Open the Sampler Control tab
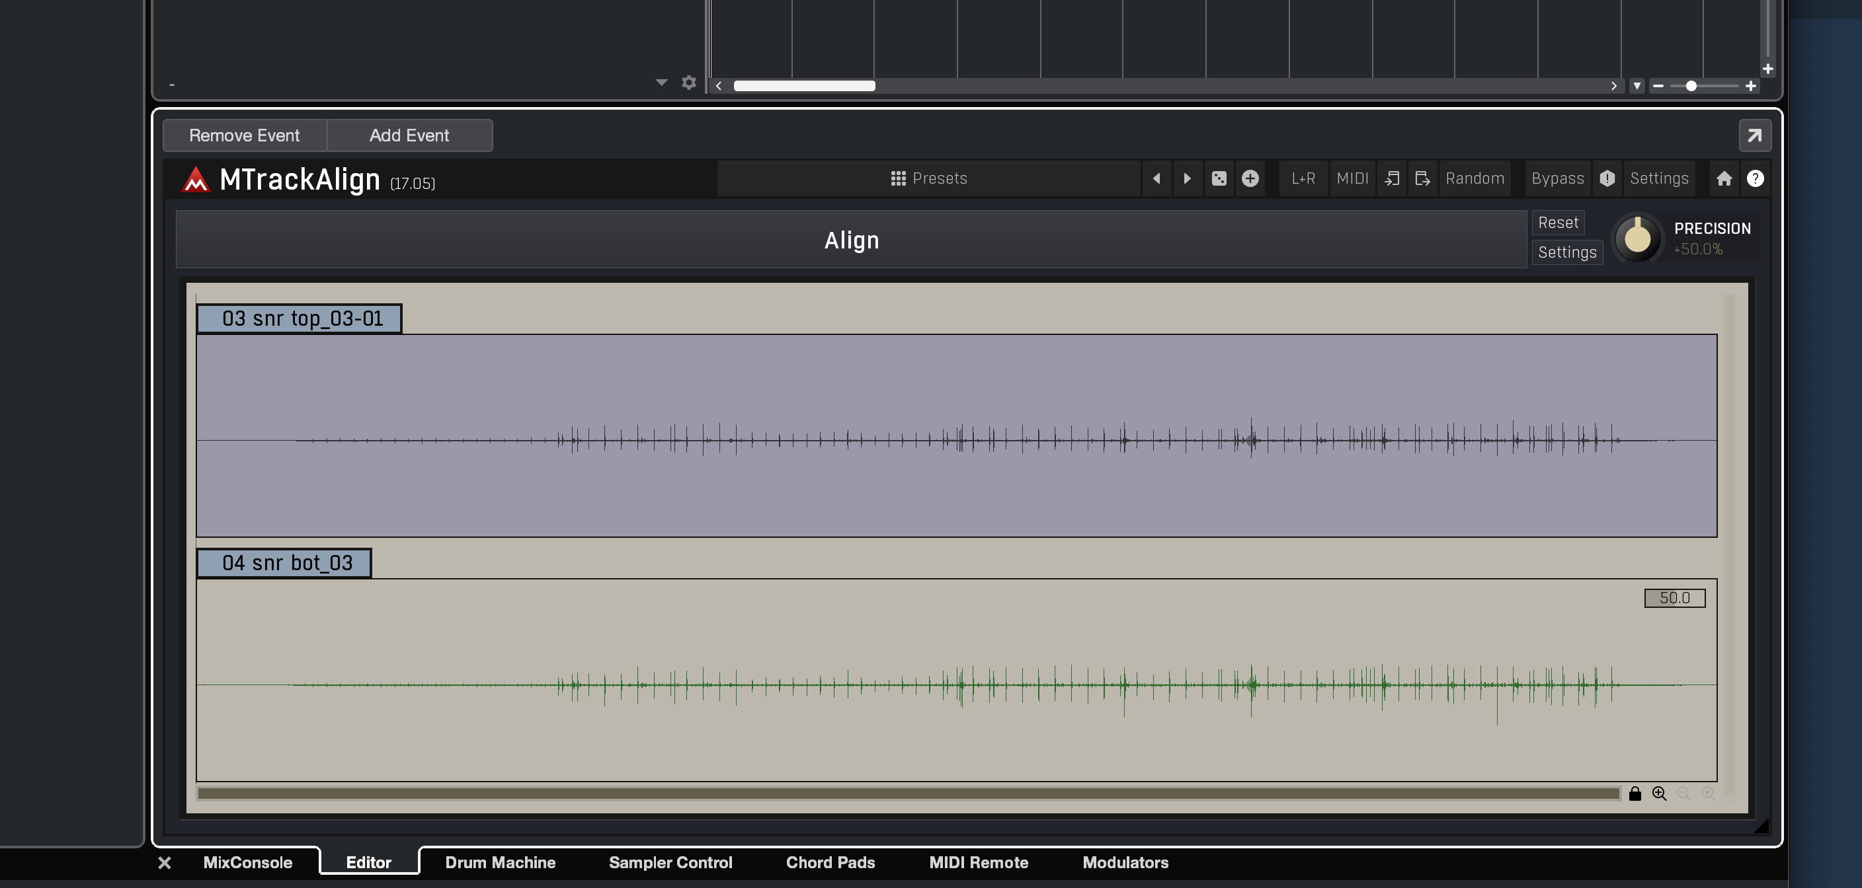1862x888 pixels. pos(670,863)
